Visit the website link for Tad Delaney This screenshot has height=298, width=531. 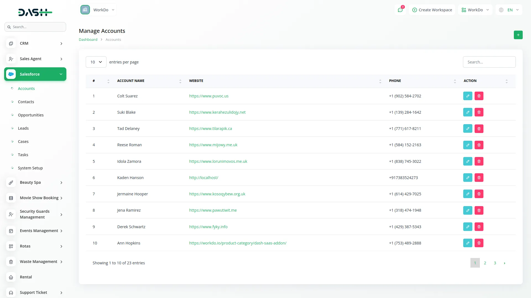(210, 128)
